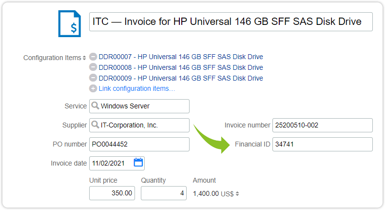Remove DDR00007 configuration item via minus icon
Viewport: 385px width, 210px height.
[x=93, y=57]
